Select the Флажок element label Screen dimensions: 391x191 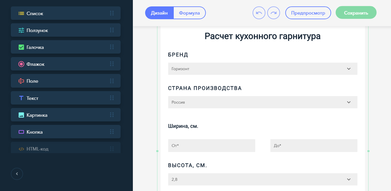click(35, 64)
